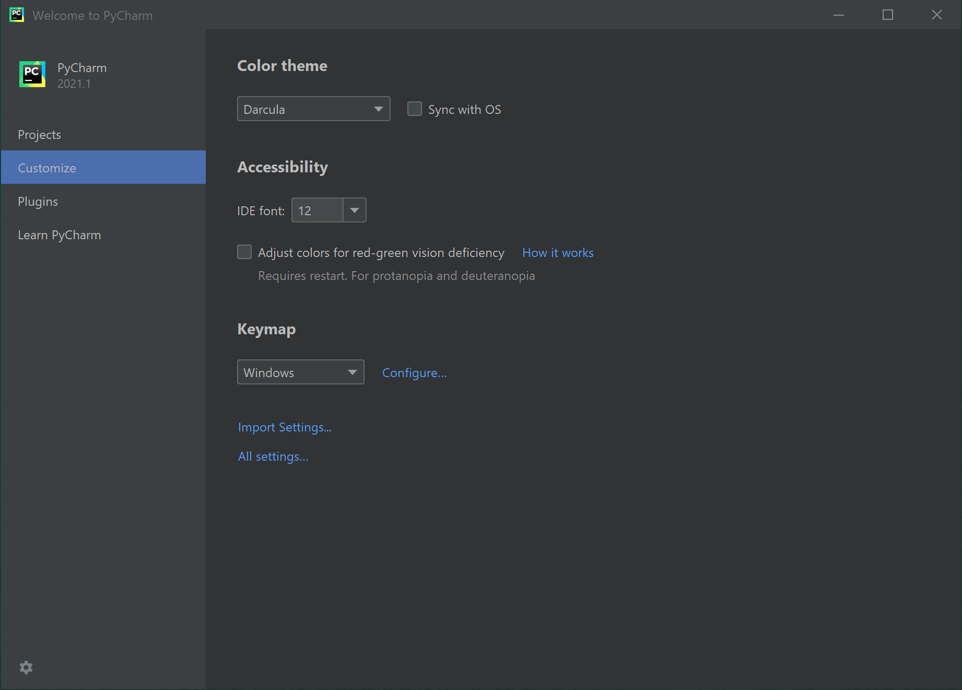This screenshot has width=962, height=690.
Task: Click Import Settings... link
Action: coord(285,427)
